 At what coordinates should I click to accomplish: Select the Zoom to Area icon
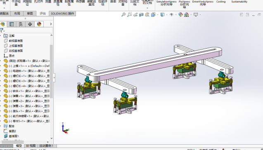point(129,15)
